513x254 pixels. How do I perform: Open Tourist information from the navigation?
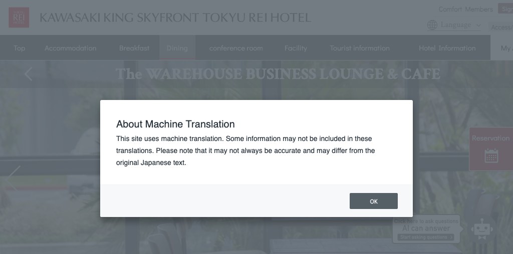click(x=359, y=48)
